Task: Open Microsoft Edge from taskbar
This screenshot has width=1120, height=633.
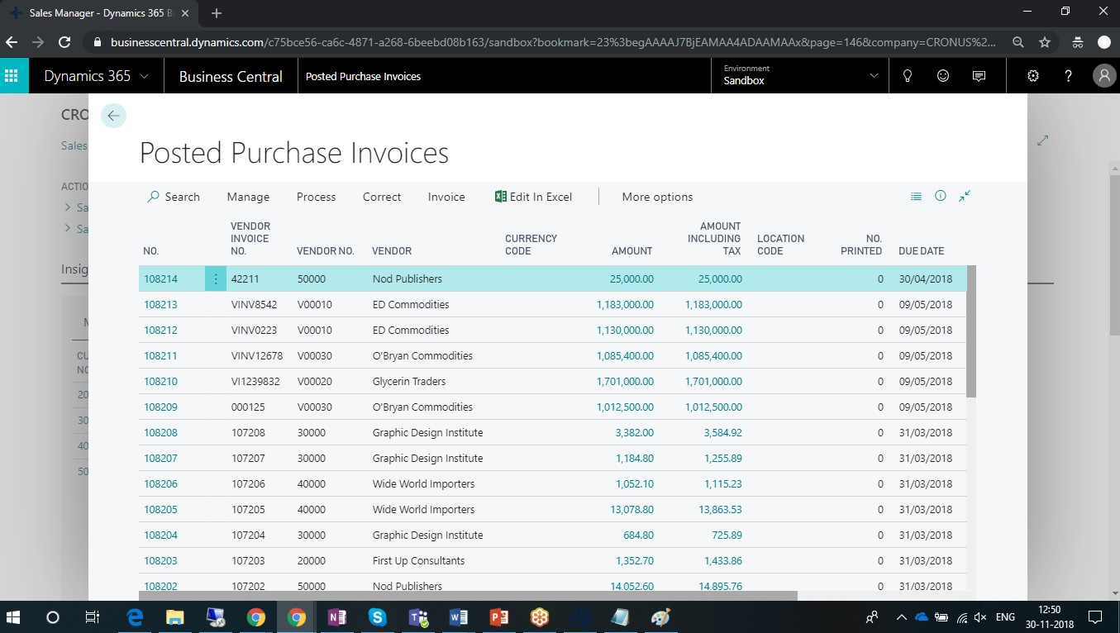Action: 135,617
